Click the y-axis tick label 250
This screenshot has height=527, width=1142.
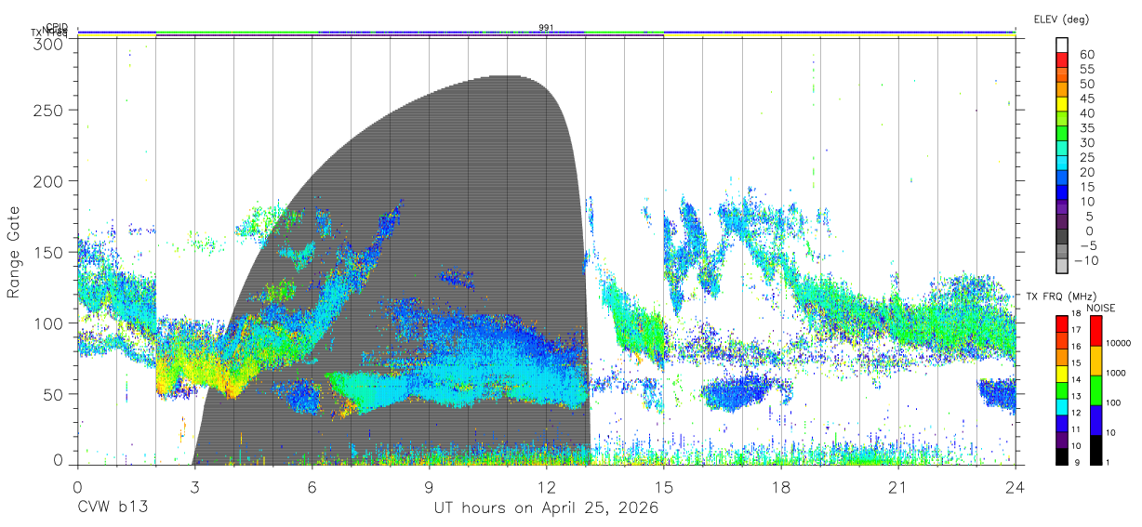click(x=49, y=110)
